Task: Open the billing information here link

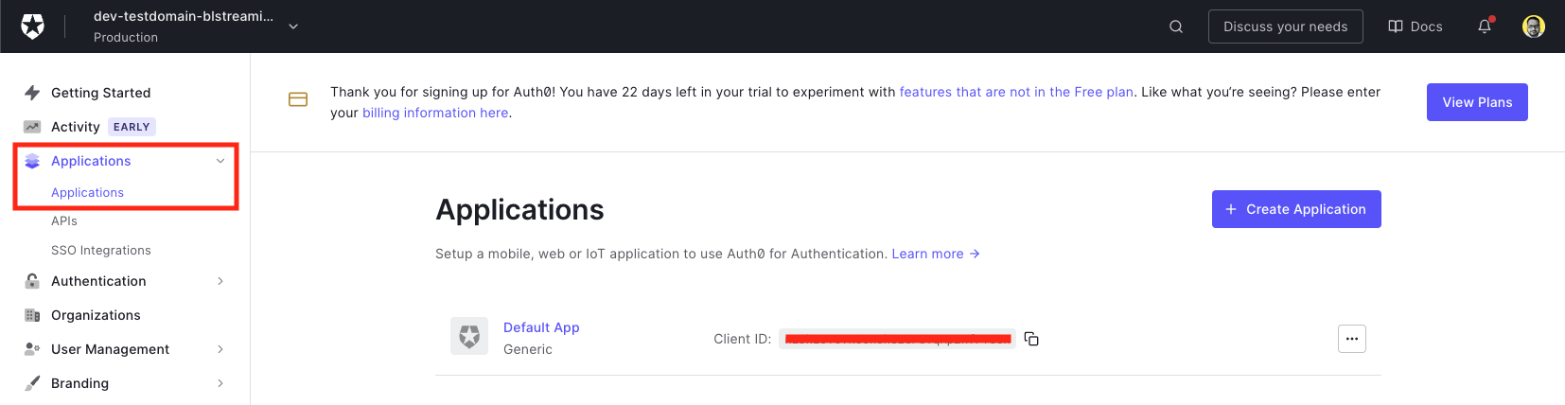Action: coord(435,113)
